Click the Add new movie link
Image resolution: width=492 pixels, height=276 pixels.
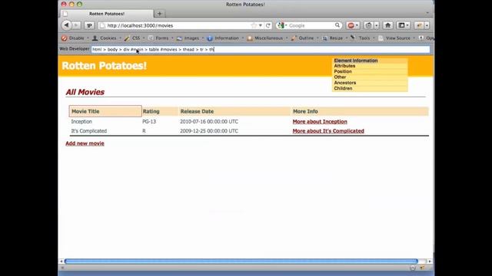pyautogui.click(x=85, y=143)
